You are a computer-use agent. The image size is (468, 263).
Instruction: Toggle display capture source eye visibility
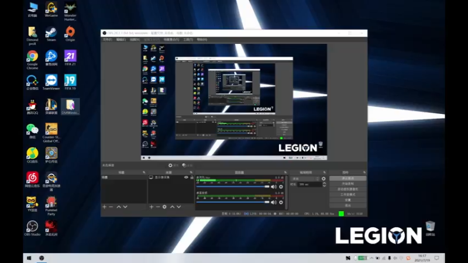click(186, 177)
